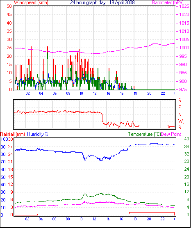Click the Dew Point legend label
191x231 pixels.
coord(171,134)
